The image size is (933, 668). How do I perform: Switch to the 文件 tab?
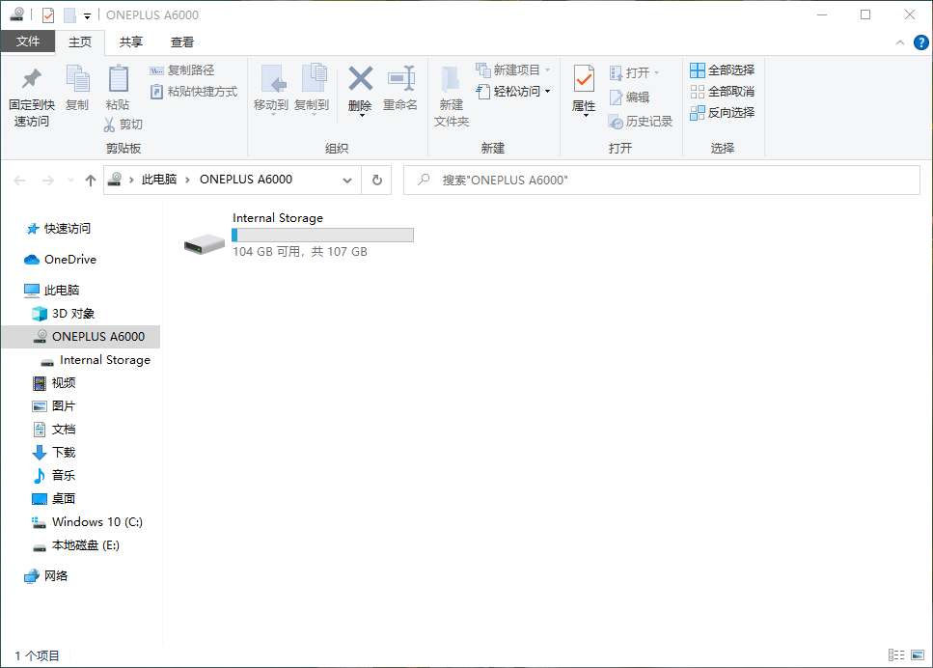28,42
